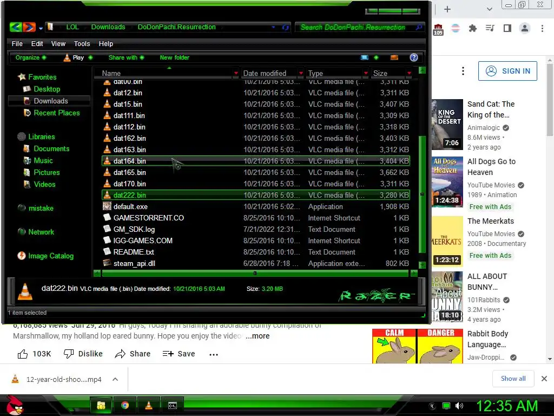Click the file list horizontal scrollbar

pyautogui.click(x=255, y=273)
